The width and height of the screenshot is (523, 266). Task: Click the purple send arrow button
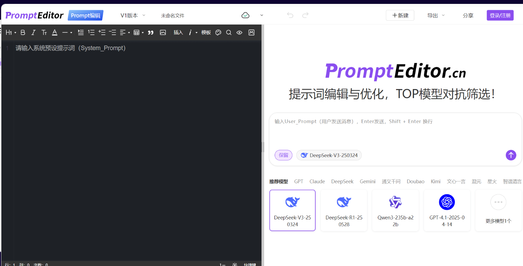tap(511, 155)
